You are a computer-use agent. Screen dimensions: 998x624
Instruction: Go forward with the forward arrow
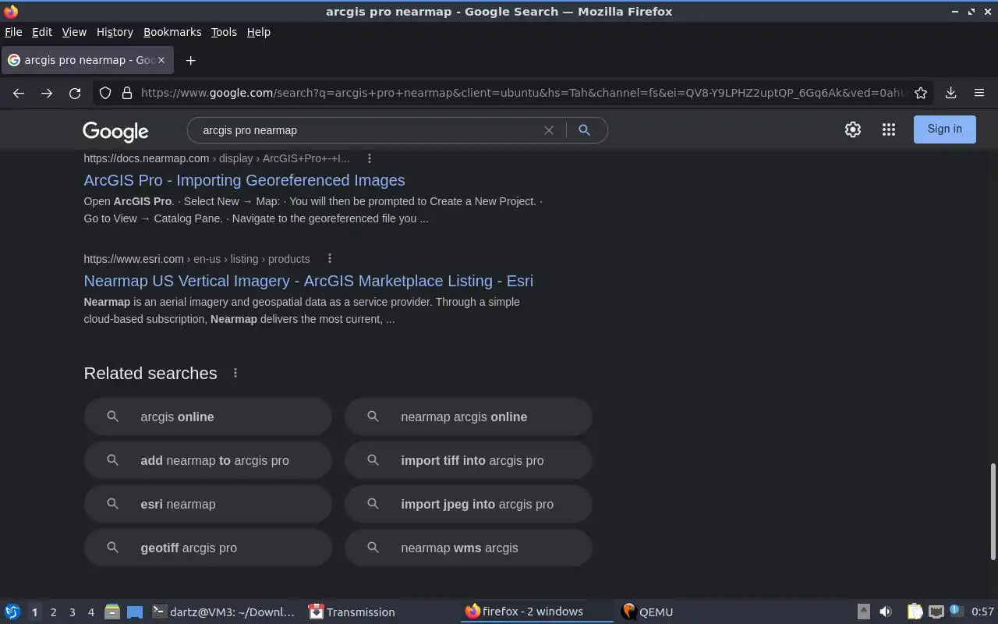47,93
